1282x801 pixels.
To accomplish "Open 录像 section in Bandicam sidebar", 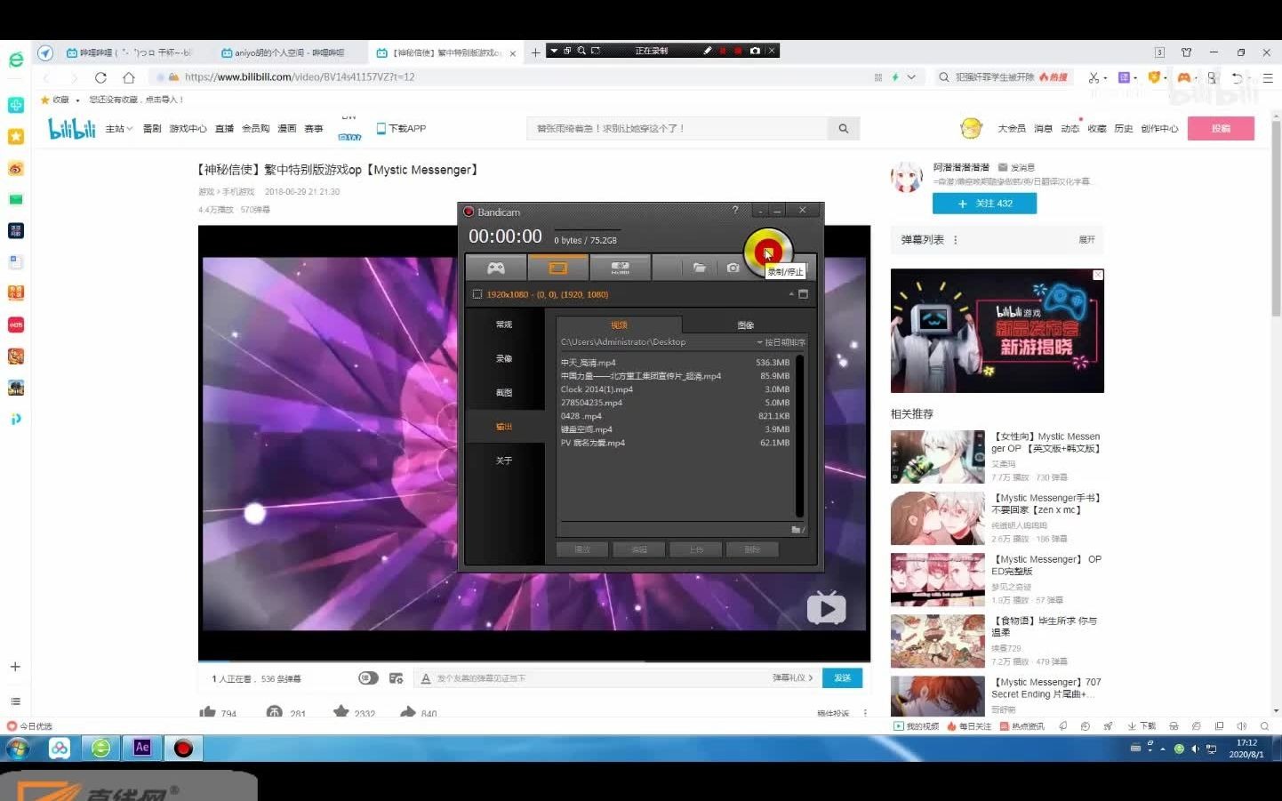I will click(504, 358).
